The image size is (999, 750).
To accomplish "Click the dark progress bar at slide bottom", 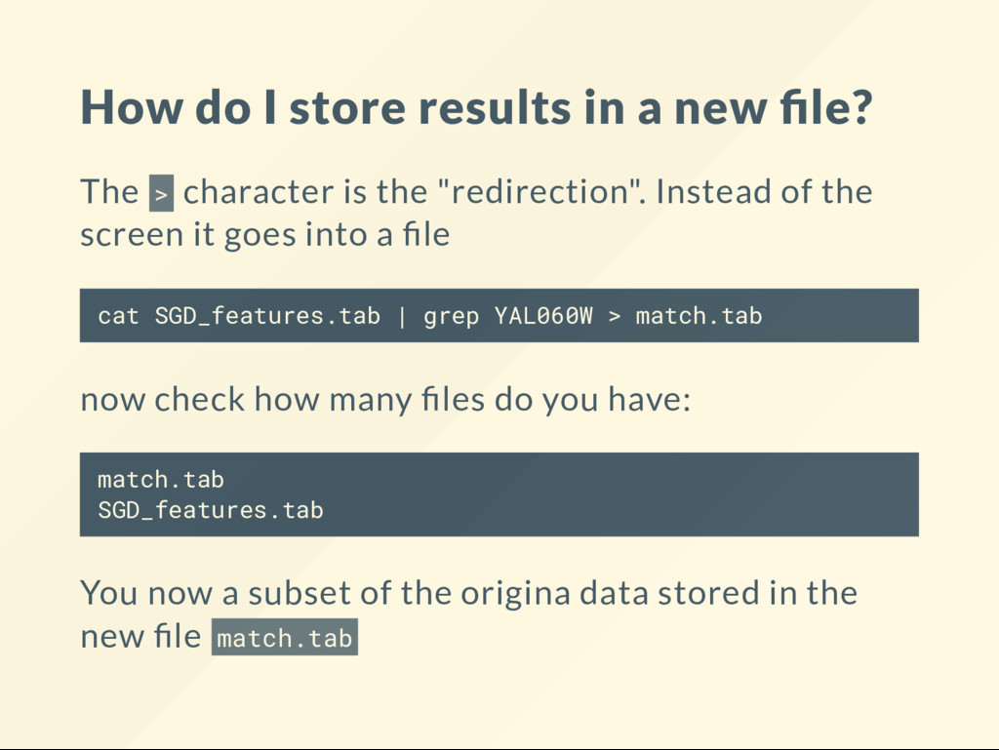I will [x=499, y=749].
